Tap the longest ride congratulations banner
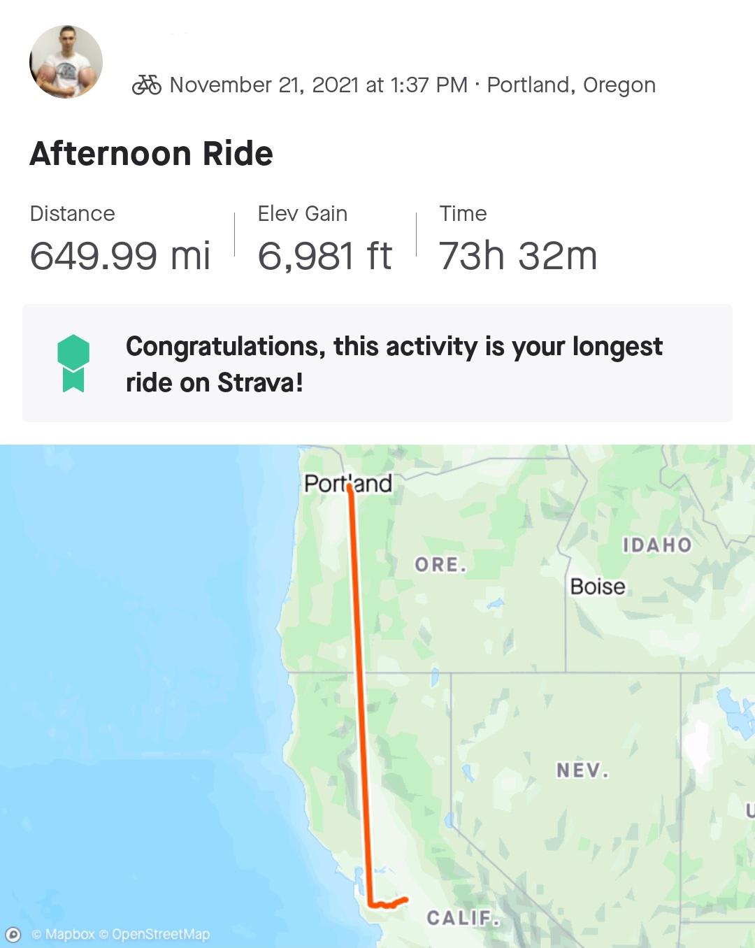The height and width of the screenshot is (948, 755). click(377, 363)
